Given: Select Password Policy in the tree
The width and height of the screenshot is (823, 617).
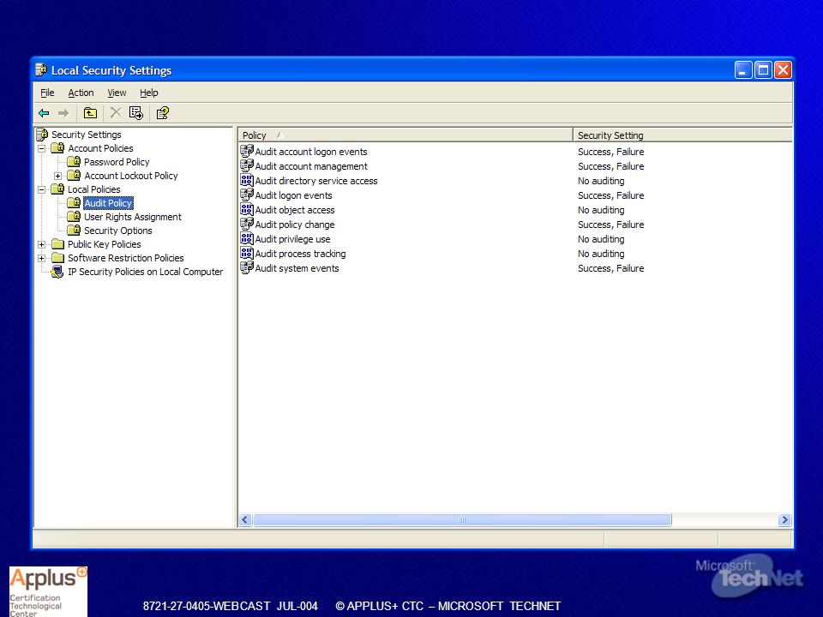Looking at the screenshot, I should point(117,162).
